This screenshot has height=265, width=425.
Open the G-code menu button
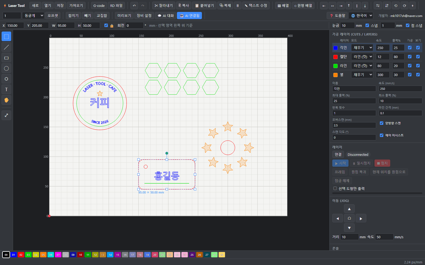click(99, 6)
